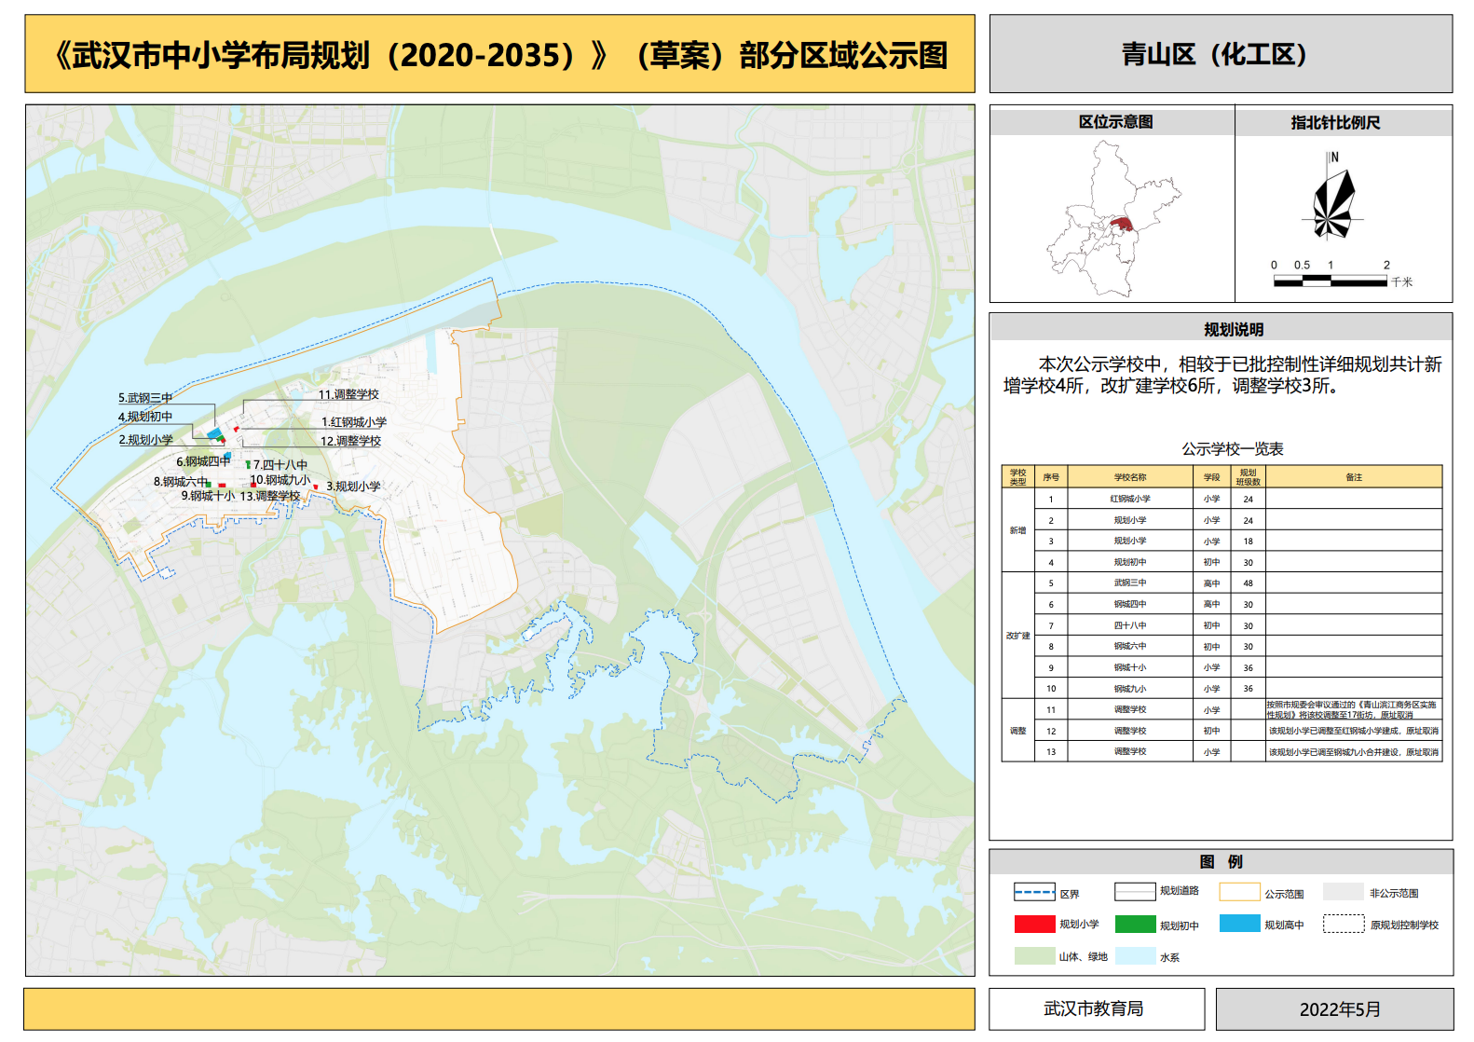This screenshot has height=1042, width=1474.
Task: Click the light blue 水系 legend swatch
Action: point(1135,956)
